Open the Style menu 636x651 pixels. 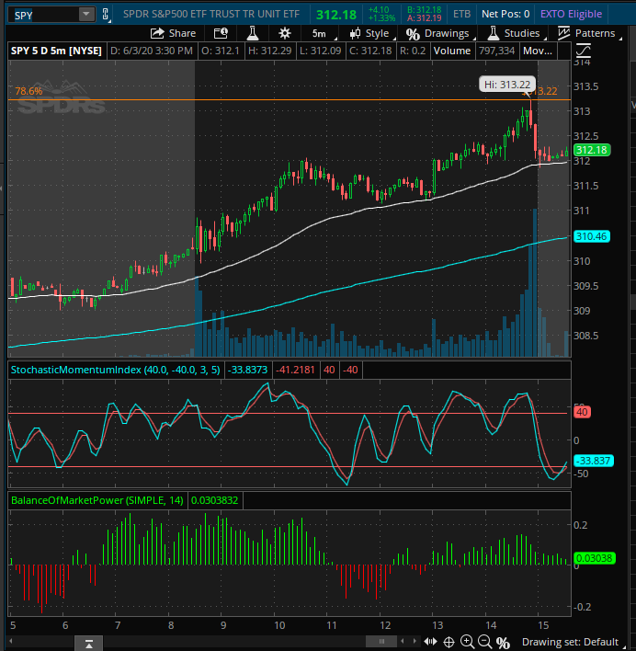point(371,33)
